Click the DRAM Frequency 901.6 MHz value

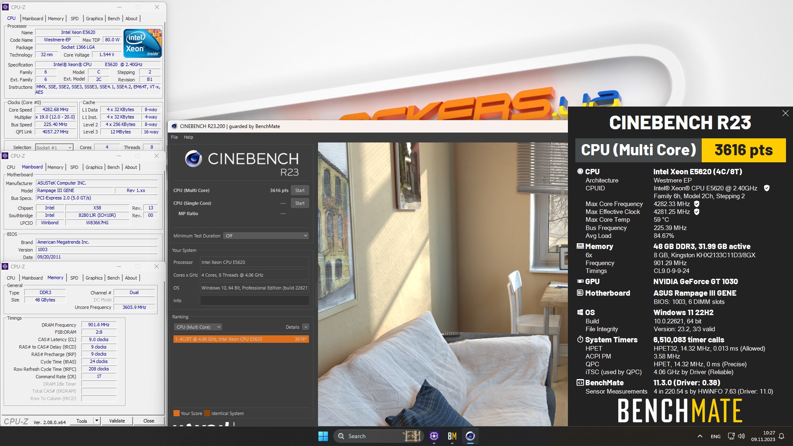tap(99, 325)
